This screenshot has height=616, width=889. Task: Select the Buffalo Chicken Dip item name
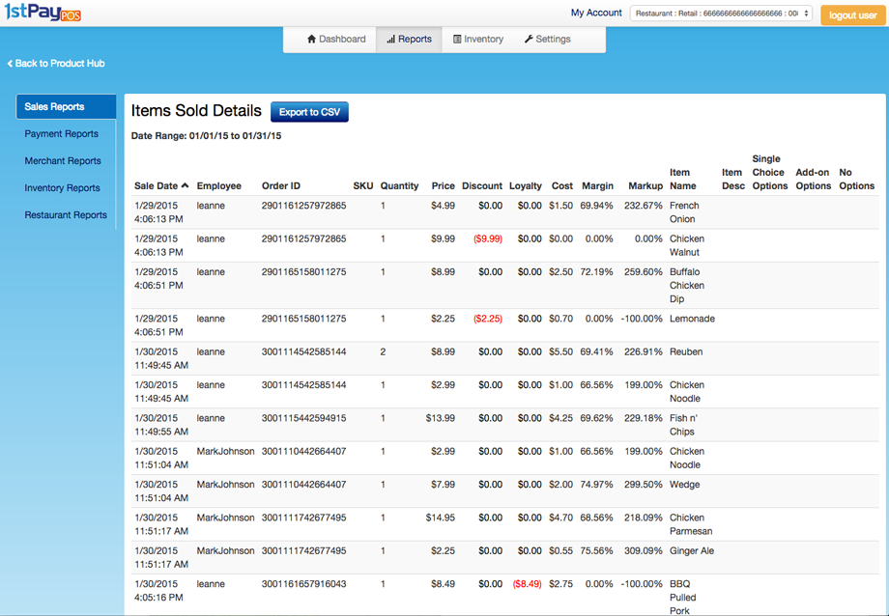click(687, 286)
